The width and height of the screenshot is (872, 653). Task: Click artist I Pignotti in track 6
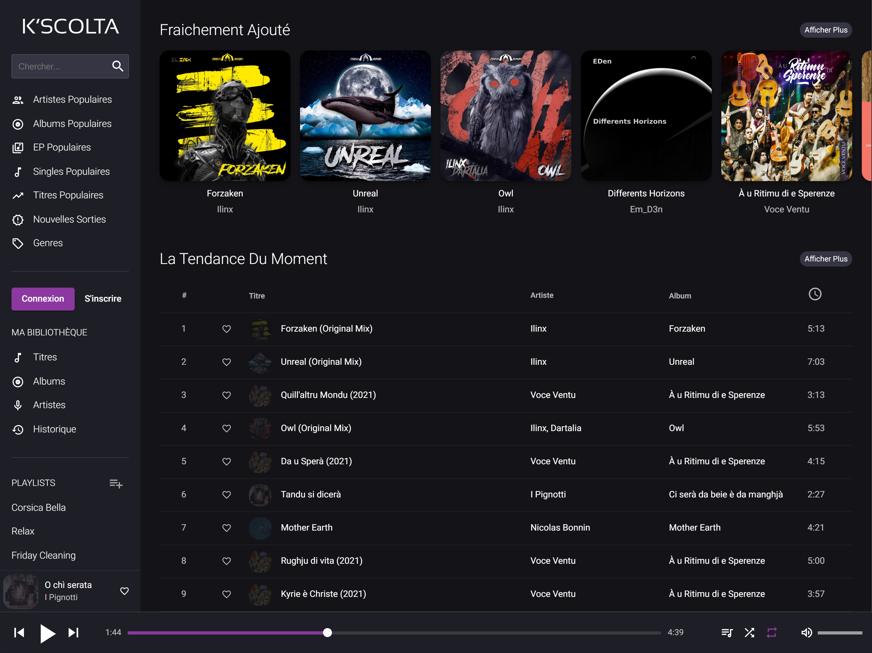pos(548,494)
